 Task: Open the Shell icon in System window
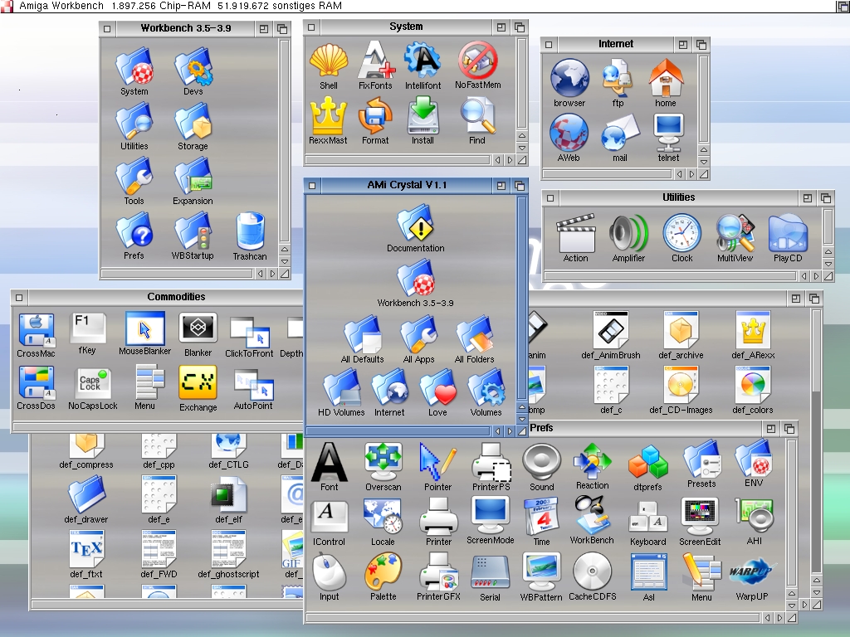[328, 62]
